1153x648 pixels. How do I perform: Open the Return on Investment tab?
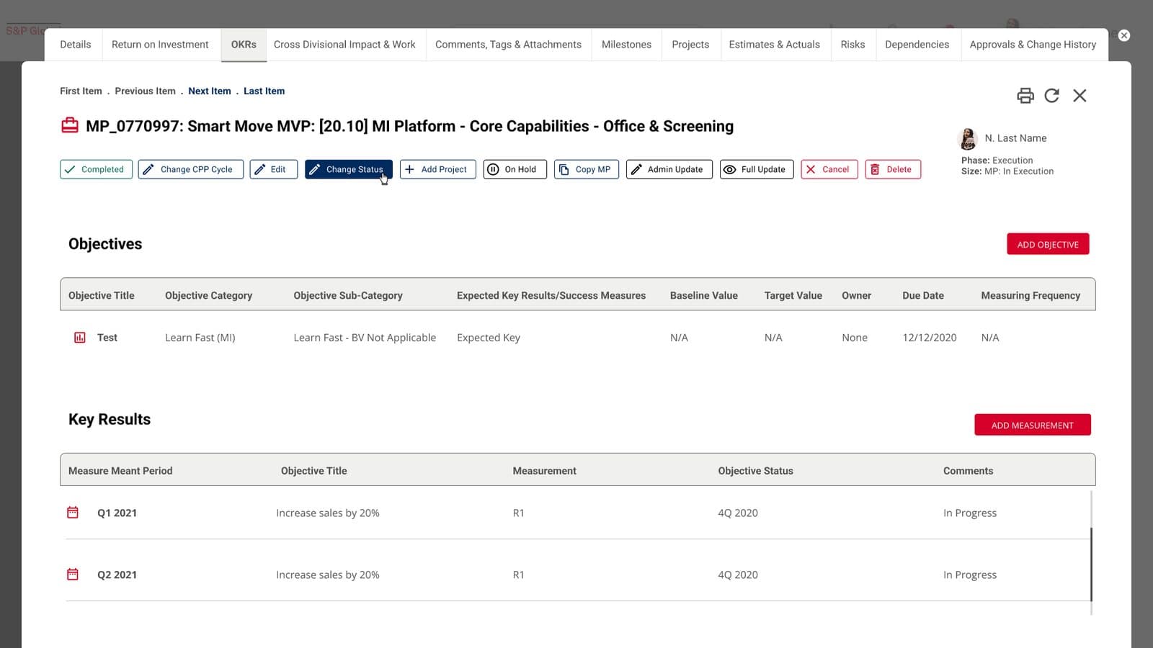(x=160, y=45)
